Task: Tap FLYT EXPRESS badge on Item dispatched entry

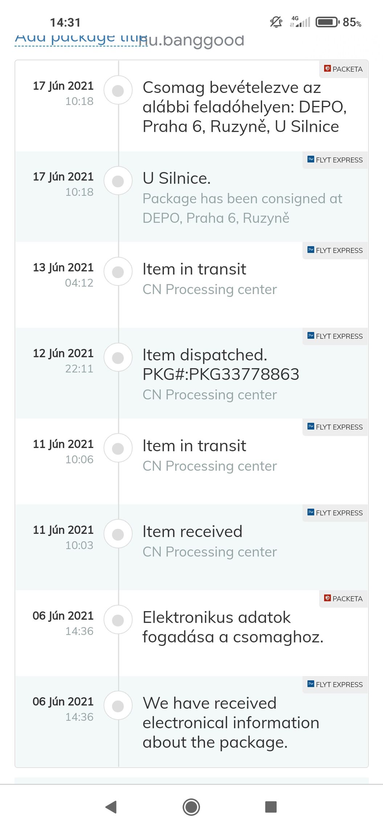Action: pyautogui.click(x=335, y=336)
